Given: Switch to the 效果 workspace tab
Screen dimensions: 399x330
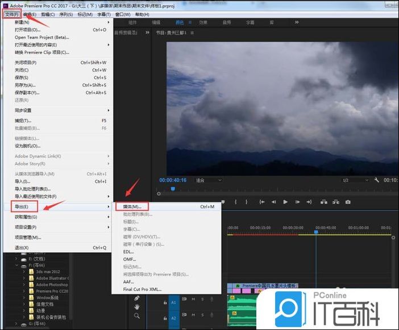Looking at the screenshot, I should [x=203, y=23].
